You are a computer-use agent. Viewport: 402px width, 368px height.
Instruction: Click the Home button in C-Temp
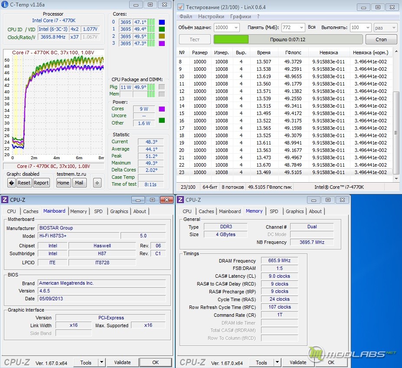click(x=63, y=183)
